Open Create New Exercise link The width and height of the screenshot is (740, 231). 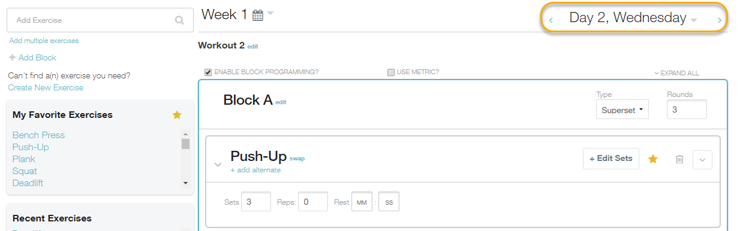click(46, 88)
